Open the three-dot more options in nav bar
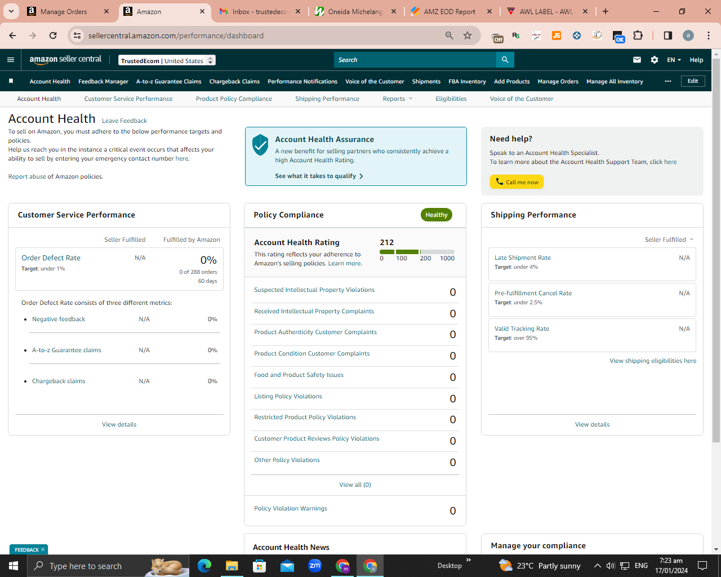 pyautogui.click(x=668, y=81)
